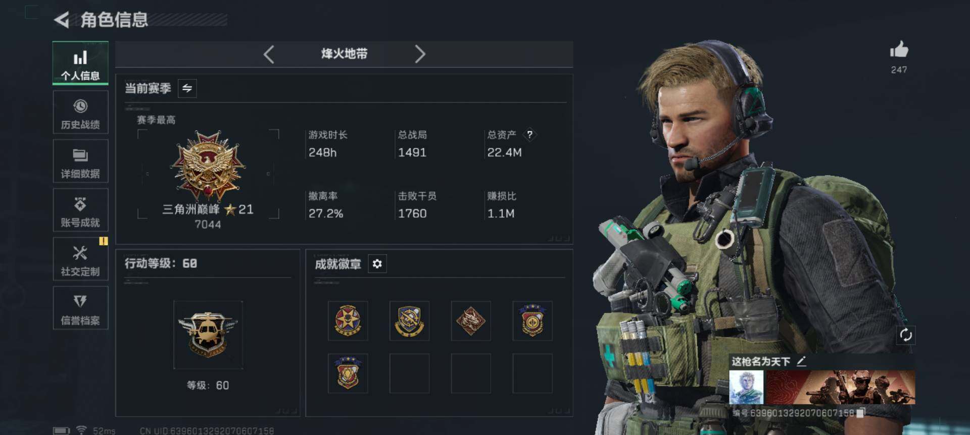This screenshot has height=435, width=970.
Task: Open the 详细数据 sidebar tab
Action: pyautogui.click(x=80, y=161)
